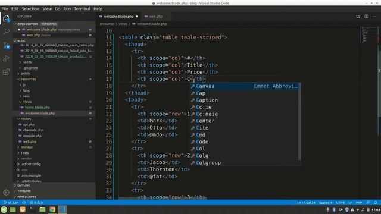The width and height of the screenshot is (381, 214).
Task: Open the Run and Debug view
Action: pos(6,58)
